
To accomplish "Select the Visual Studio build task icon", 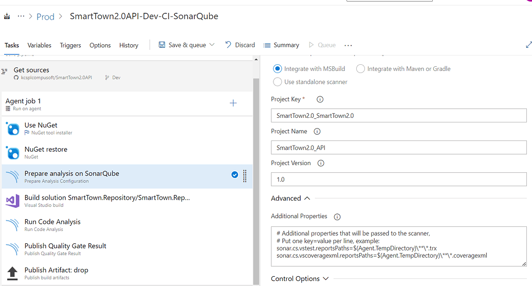I will [13, 201].
